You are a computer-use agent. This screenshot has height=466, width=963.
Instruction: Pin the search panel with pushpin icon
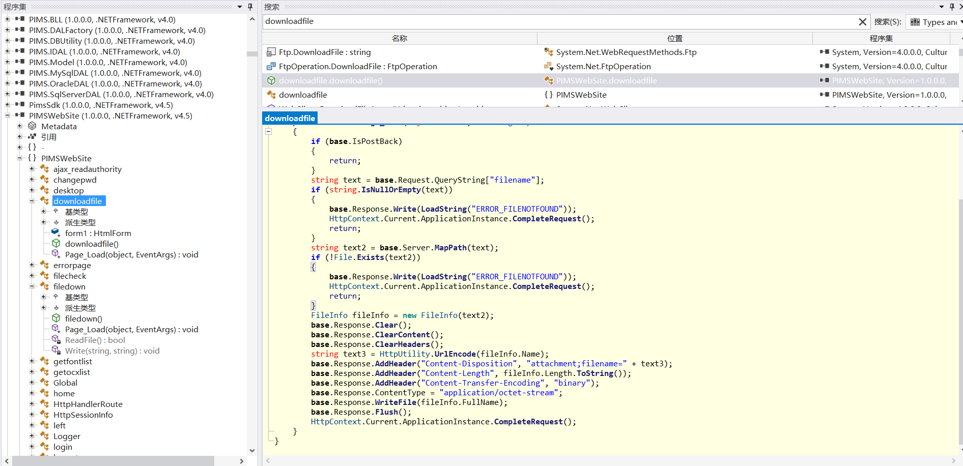tap(952, 7)
